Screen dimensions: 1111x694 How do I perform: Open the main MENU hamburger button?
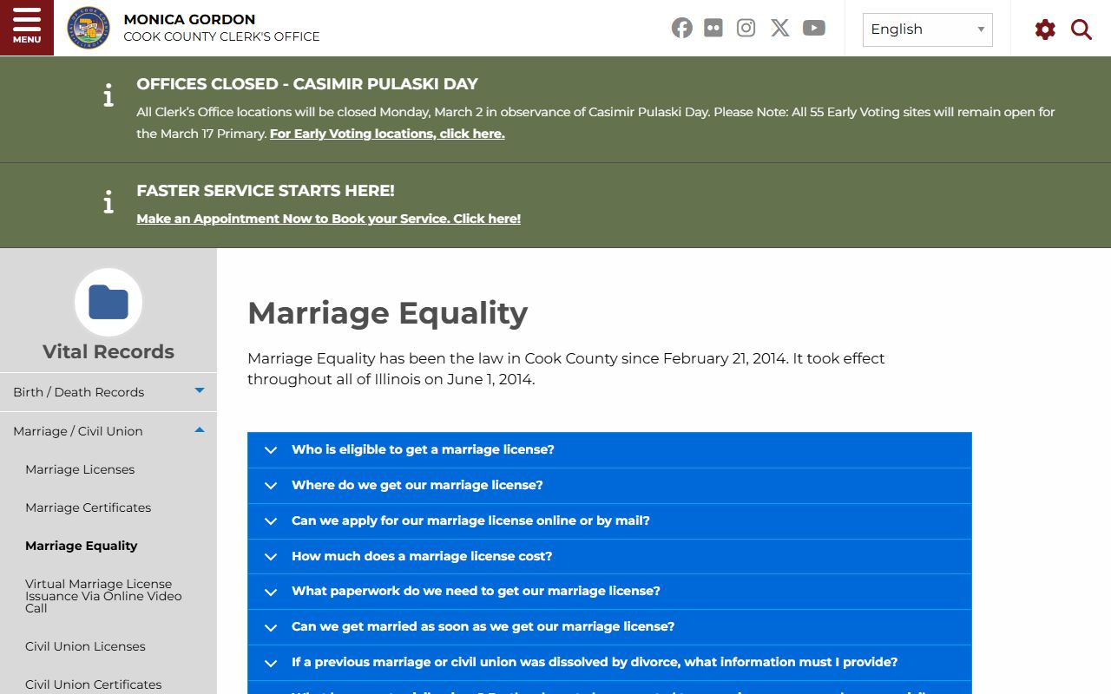click(27, 28)
